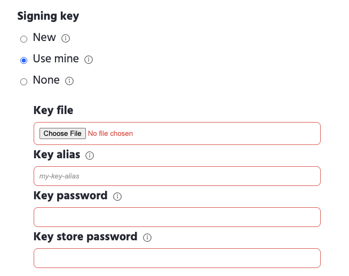This screenshot has width=349, height=276.
Task: Click the info icon next to New
Action: pyautogui.click(x=66, y=38)
